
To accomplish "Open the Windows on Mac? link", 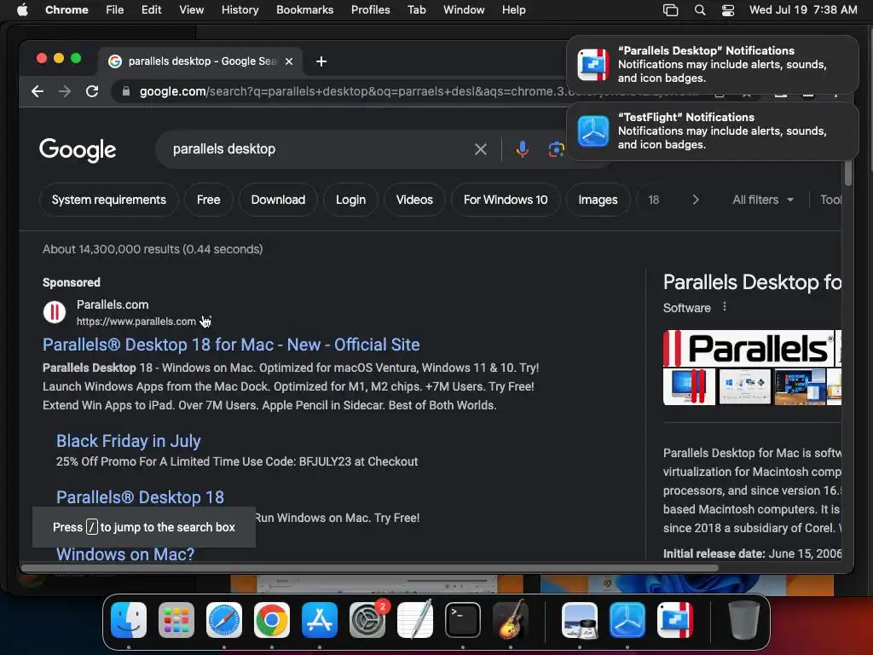I will [x=125, y=554].
